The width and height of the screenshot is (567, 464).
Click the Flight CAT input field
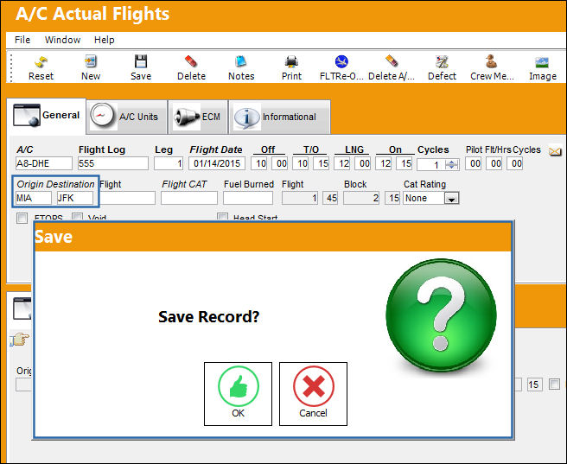tap(189, 198)
